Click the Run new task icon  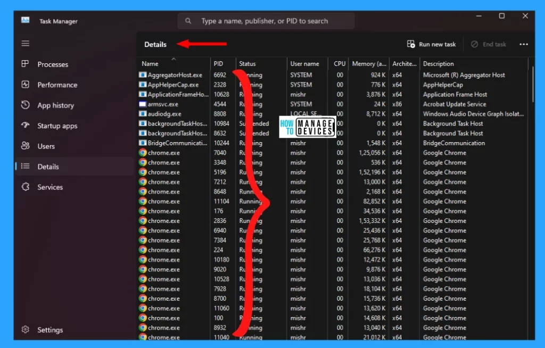click(411, 44)
